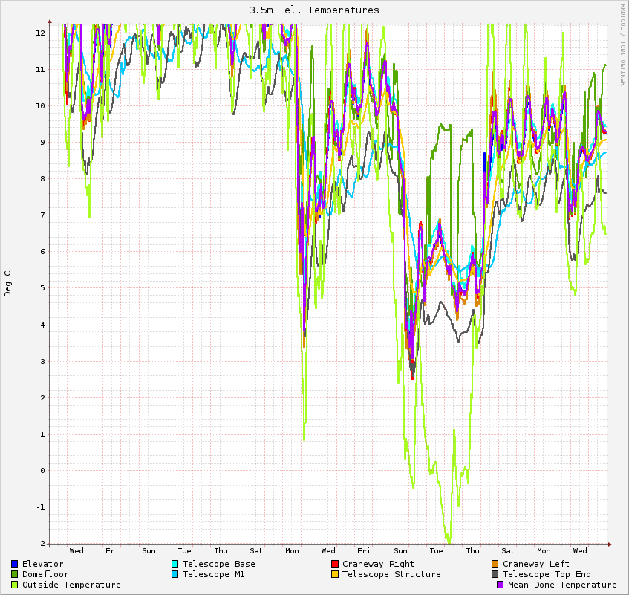Click the "Deg.C" y-axis label
Screen dimensions: 629x595
tap(8, 284)
